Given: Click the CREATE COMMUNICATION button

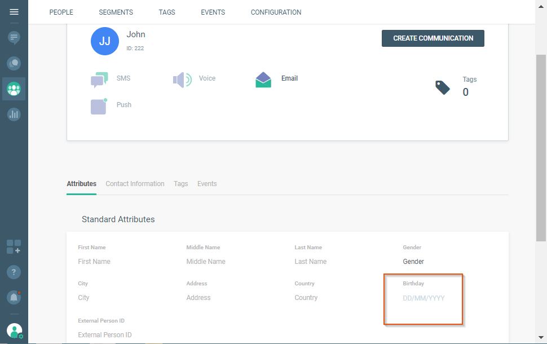Looking at the screenshot, I should click(433, 38).
